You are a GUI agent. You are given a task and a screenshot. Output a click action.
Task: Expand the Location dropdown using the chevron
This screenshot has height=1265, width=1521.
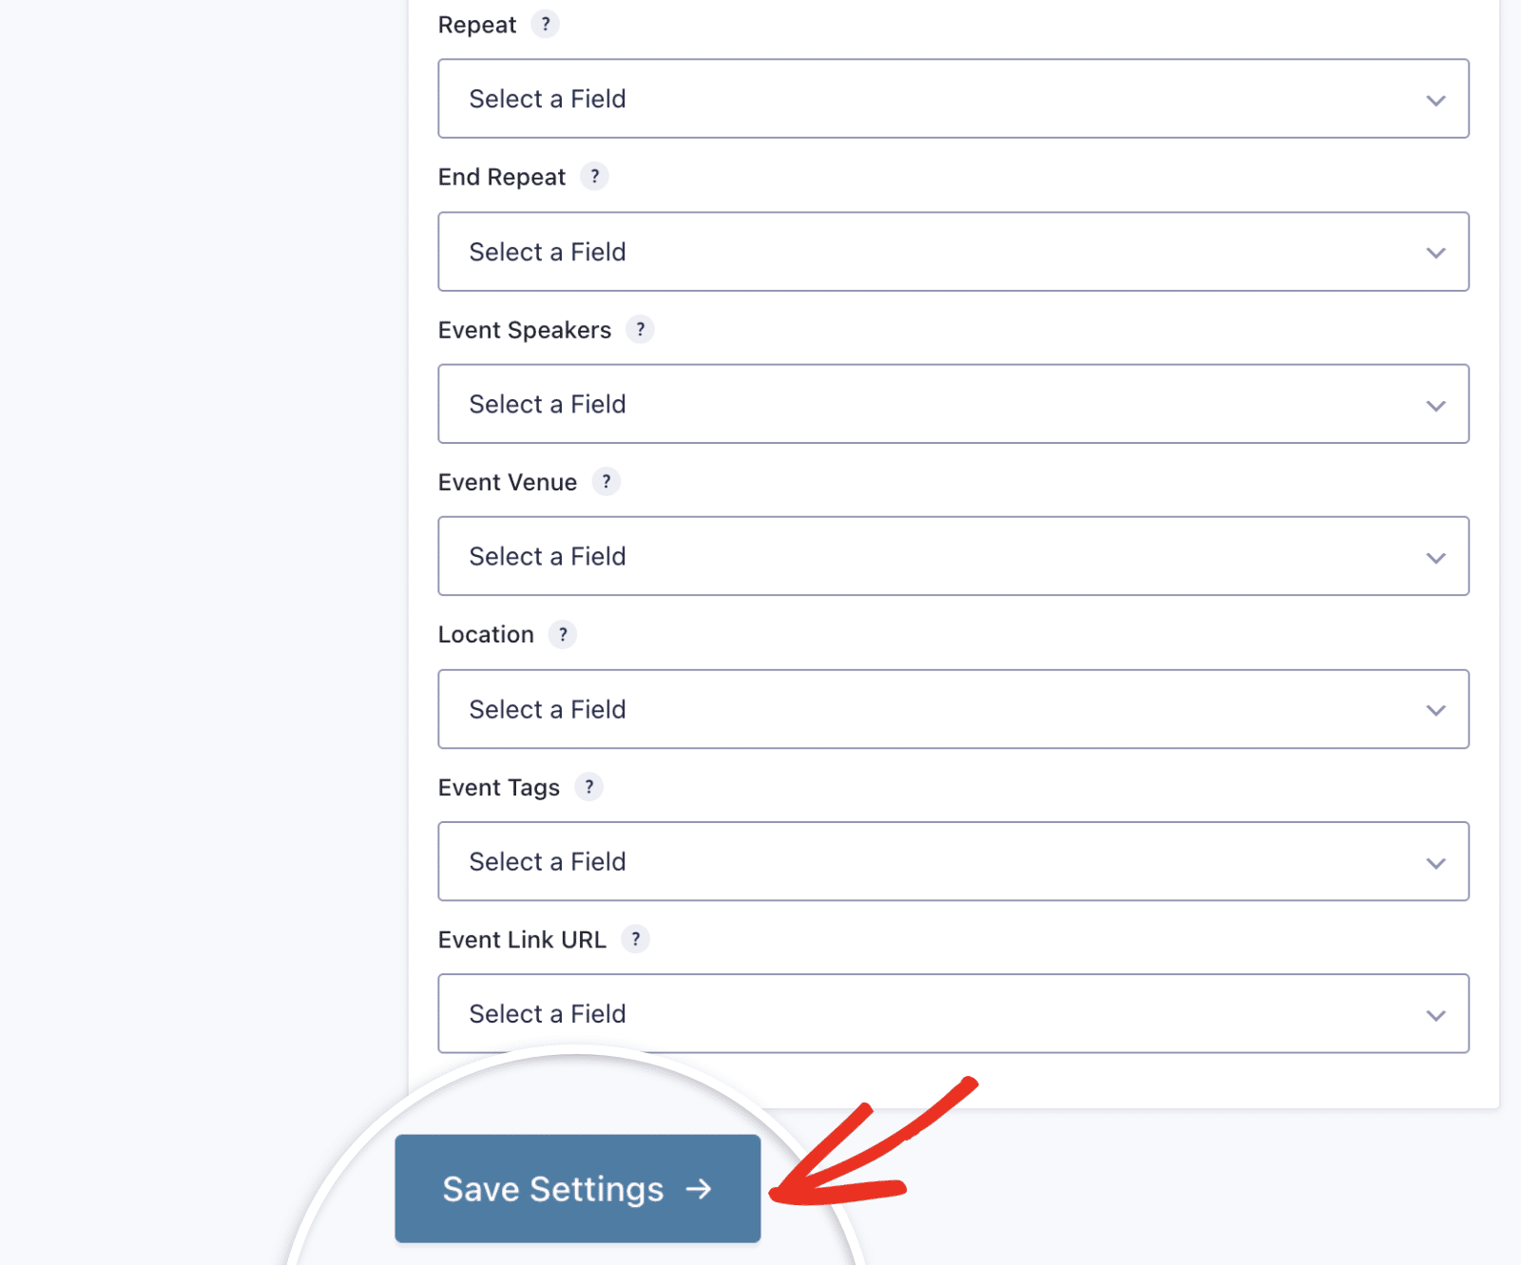[1435, 709]
